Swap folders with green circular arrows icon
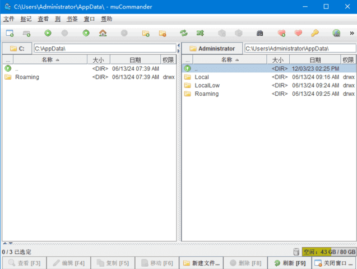This screenshot has width=357, height=269. click(x=184, y=33)
